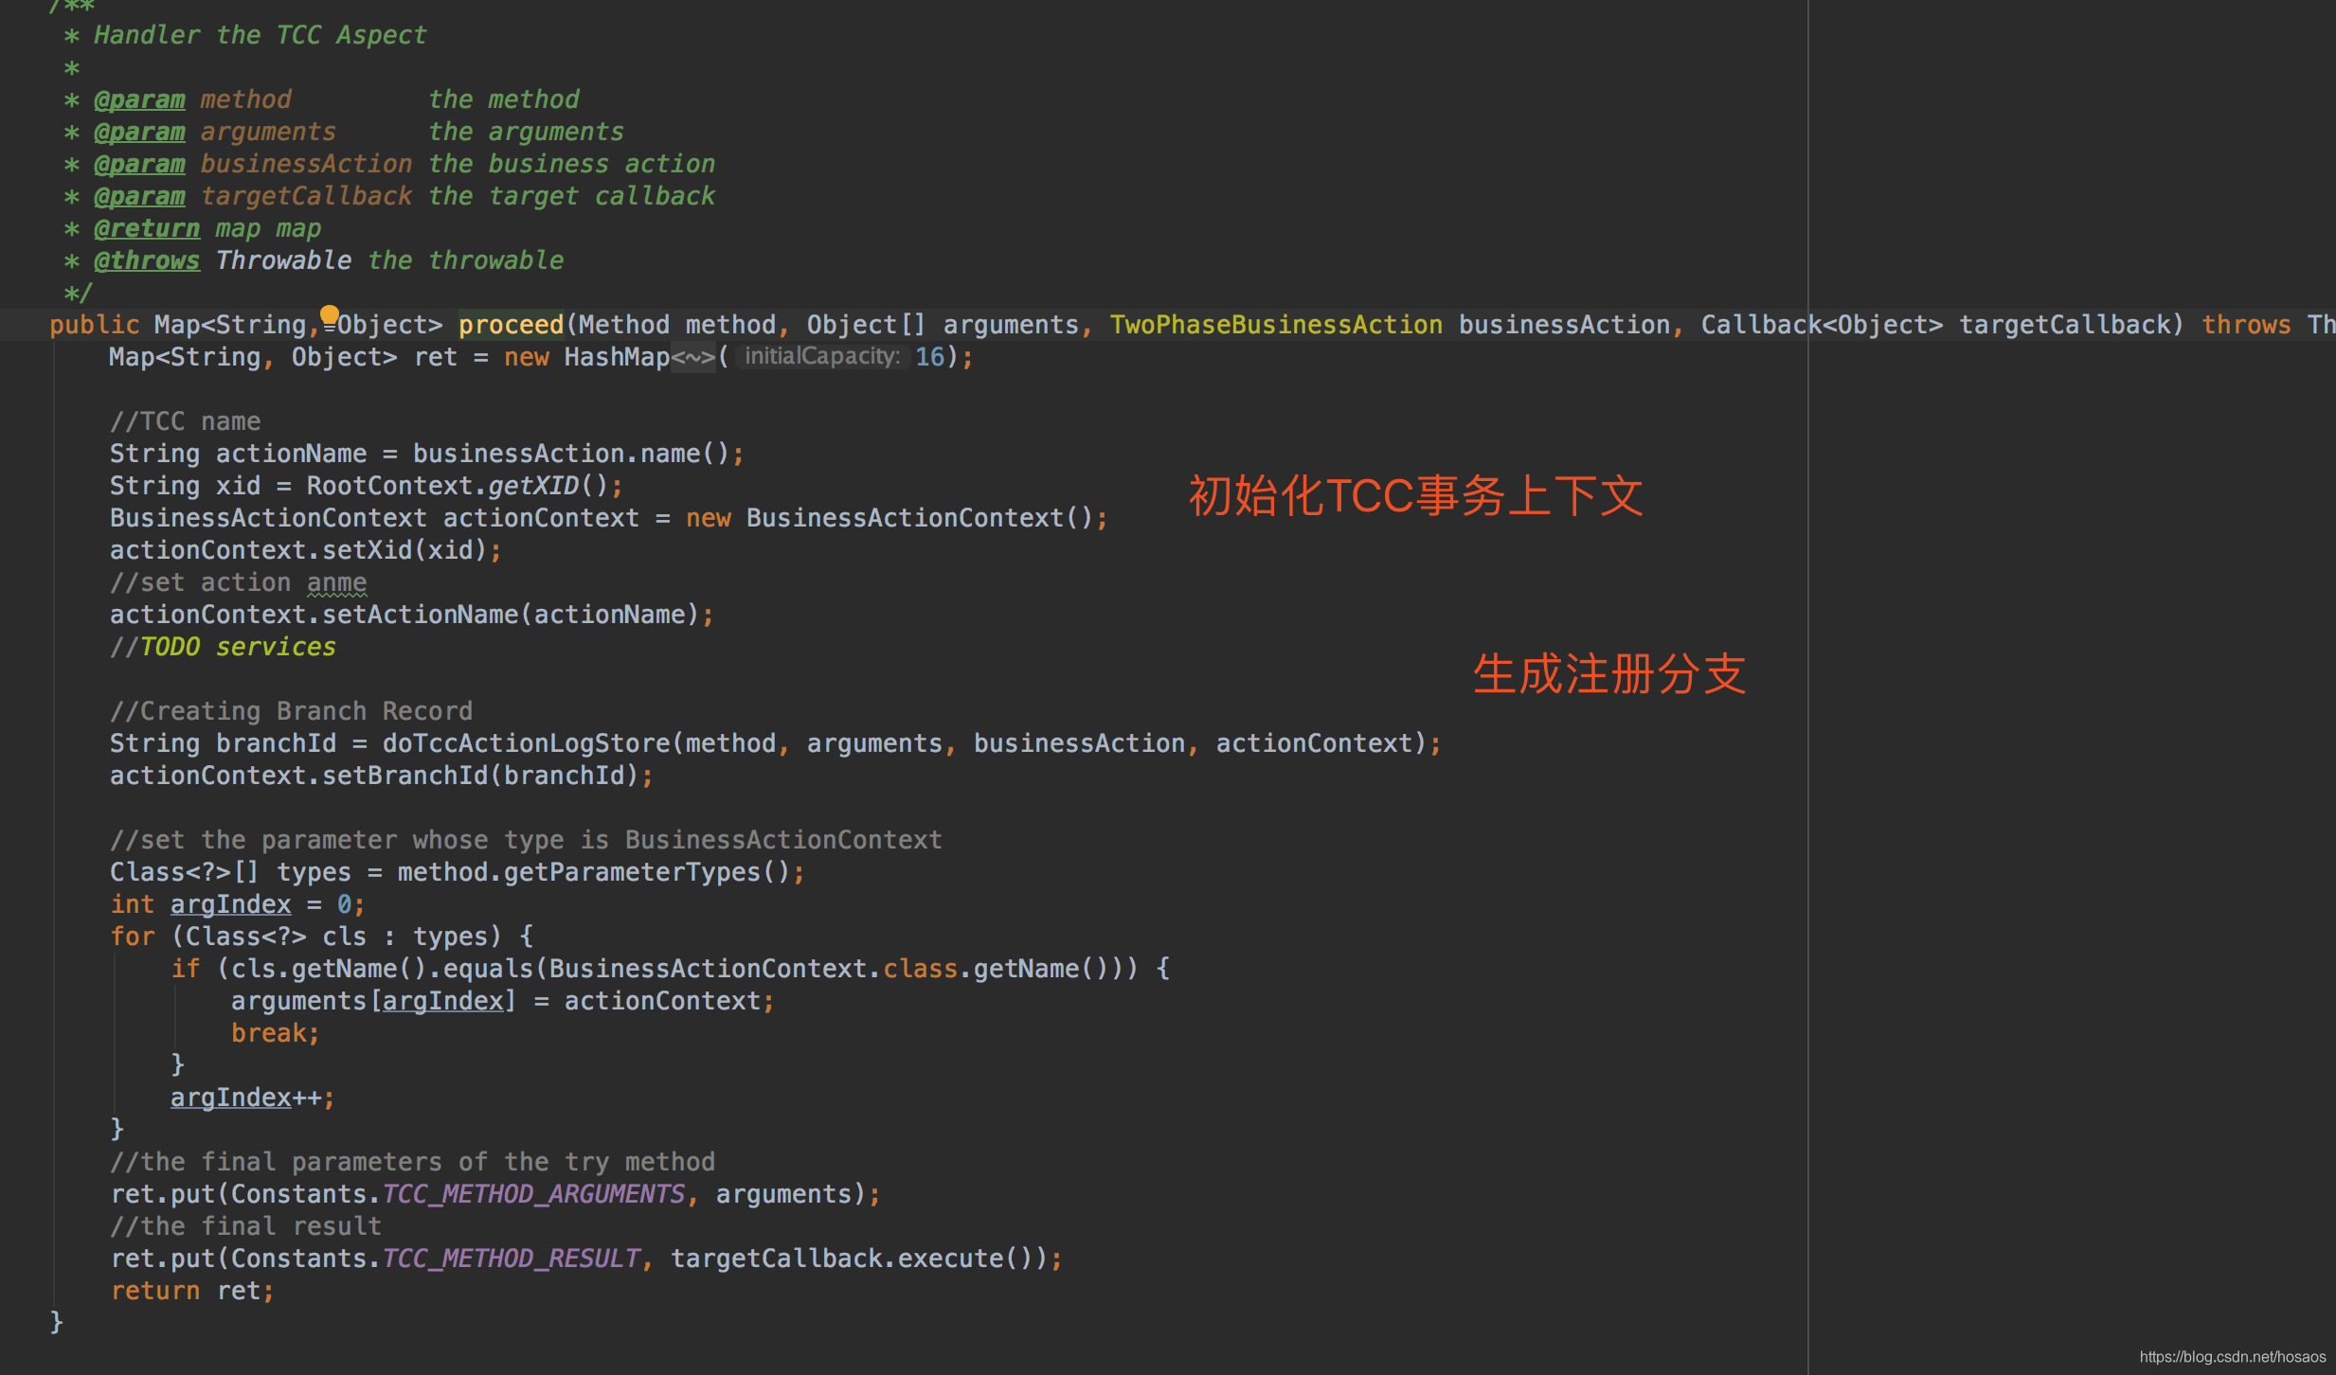Click the misspelled word 'anme'
The width and height of the screenshot is (2336, 1375).
(x=336, y=582)
